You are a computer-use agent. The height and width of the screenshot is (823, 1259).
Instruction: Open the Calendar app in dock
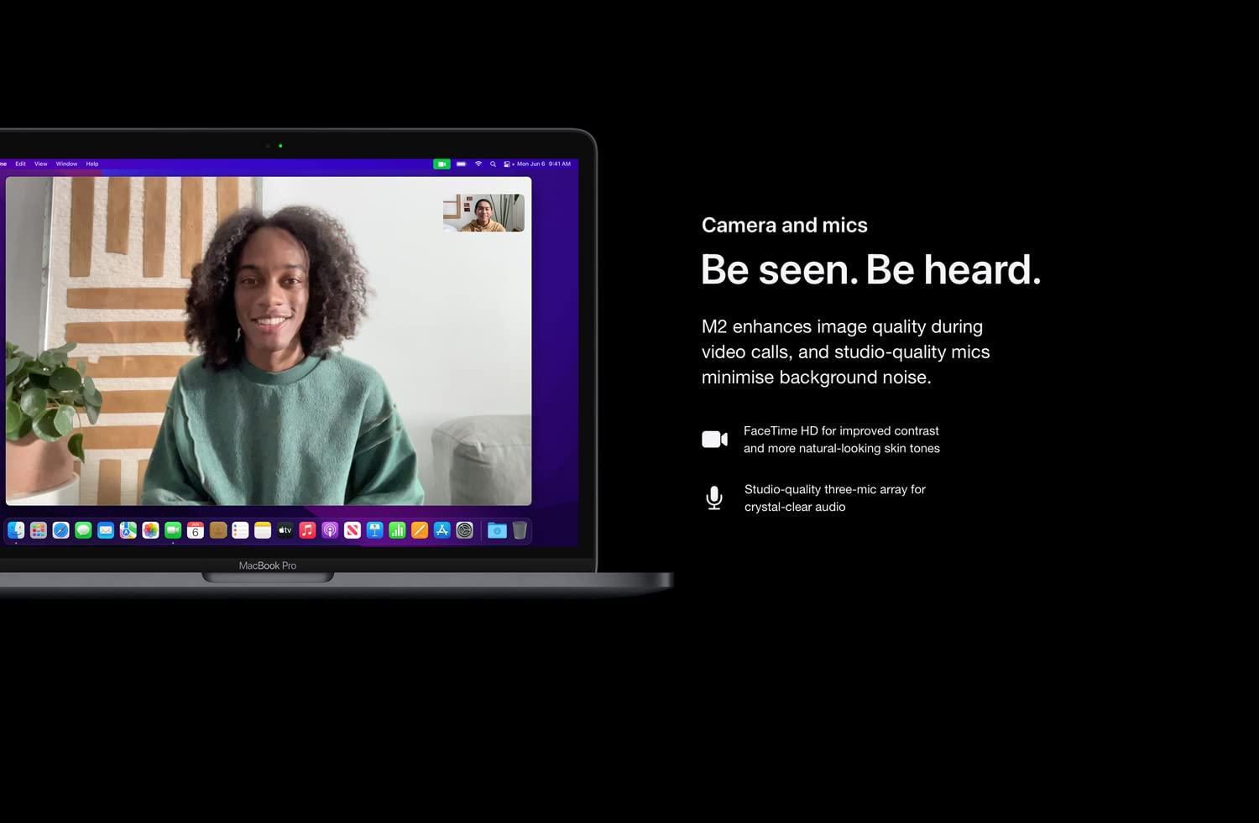coord(196,530)
